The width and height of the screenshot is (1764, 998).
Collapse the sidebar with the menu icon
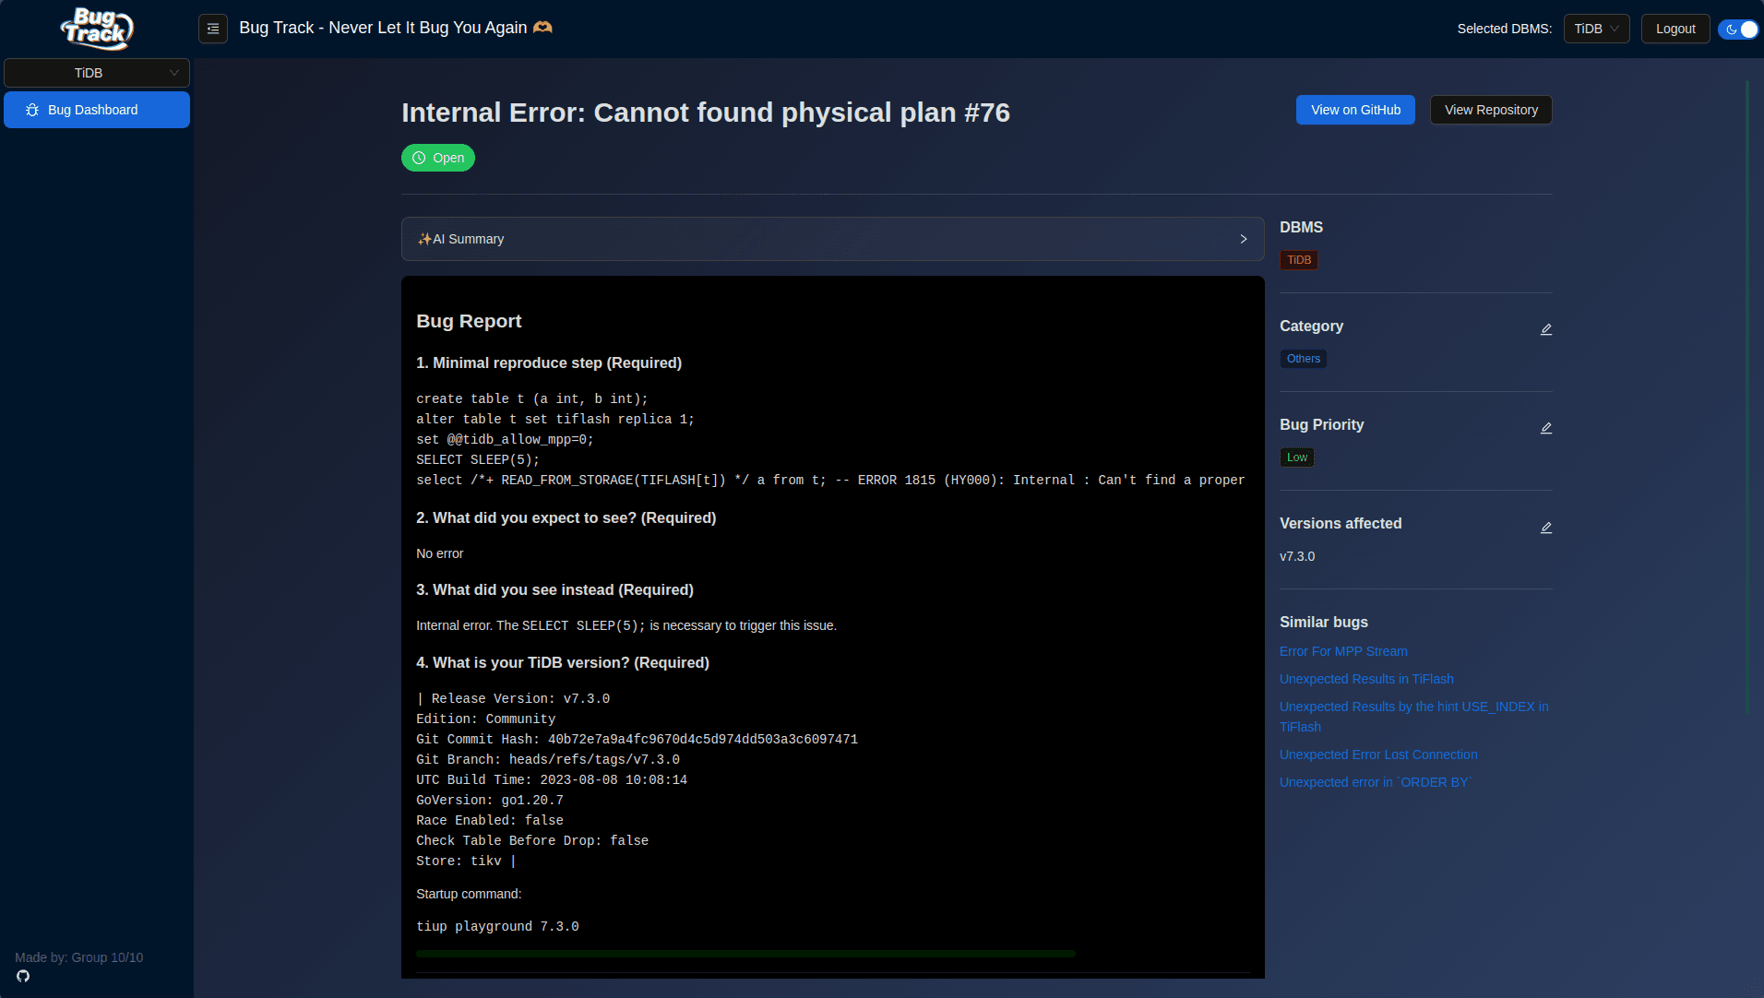point(212,29)
